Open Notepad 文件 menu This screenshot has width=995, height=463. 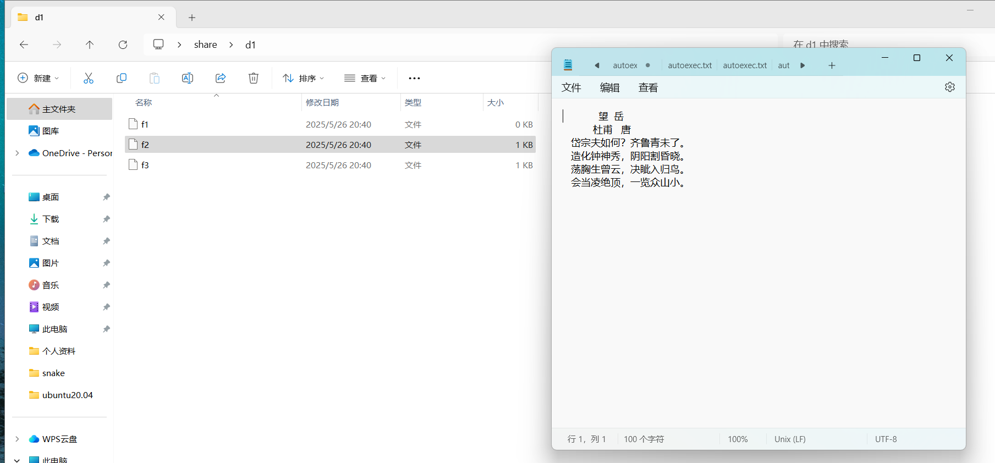pyautogui.click(x=571, y=87)
